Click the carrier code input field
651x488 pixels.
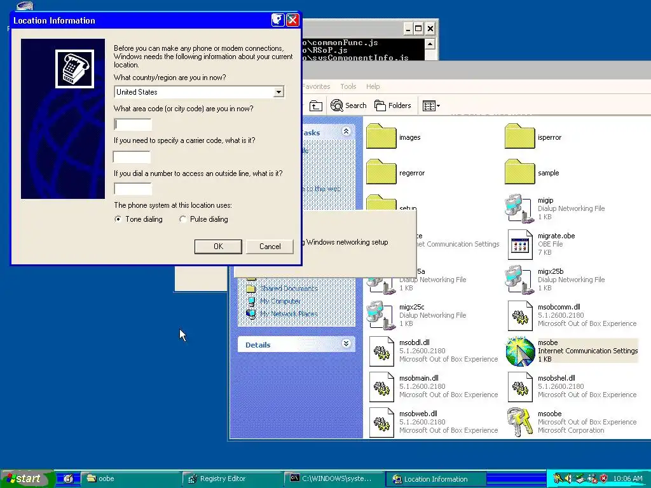point(132,157)
